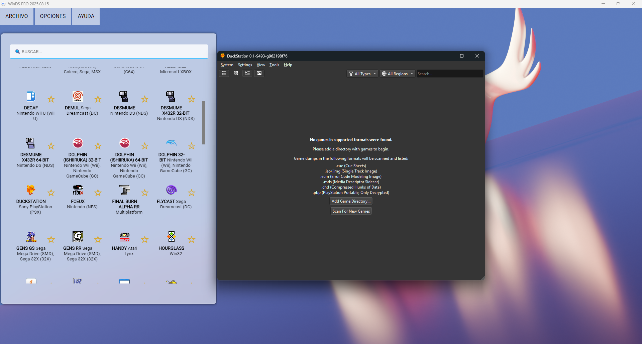Image resolution: width=642 pixels, height=344 pixels.
Task: Open DuckStation System menu
Action: [x=227, y=65]
